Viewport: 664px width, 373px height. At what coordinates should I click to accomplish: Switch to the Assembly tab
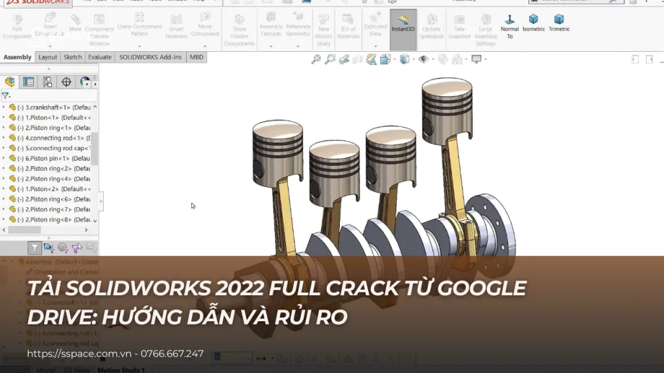tap(18, 57)
